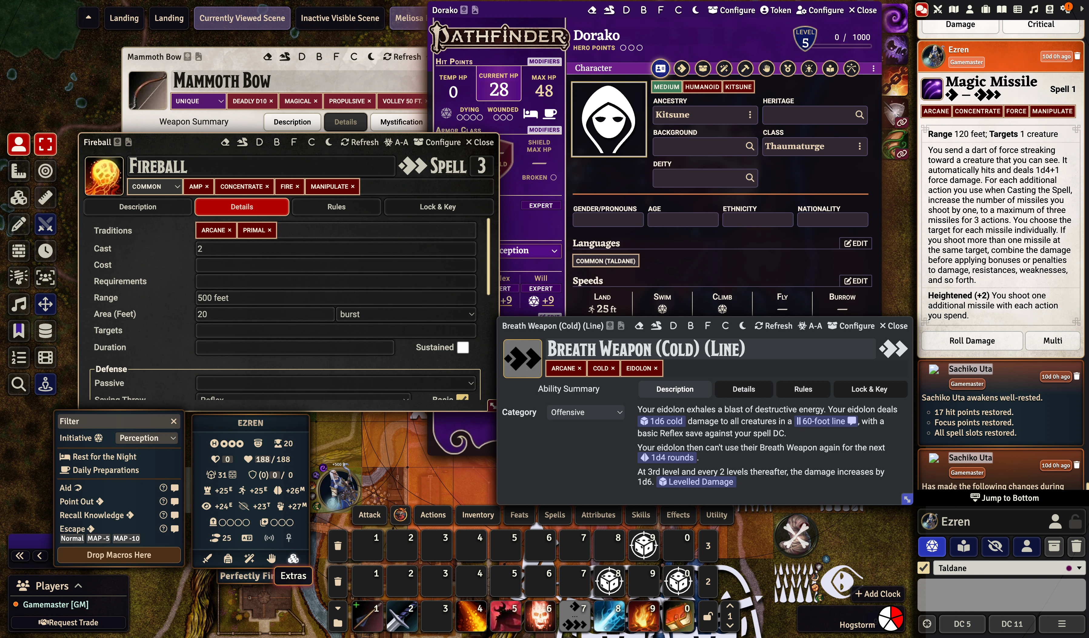1089x638 pixels.
Task: Select the Actor Controls icon in left toolbar
Action: pyautogui.click(x=18, y=144)
